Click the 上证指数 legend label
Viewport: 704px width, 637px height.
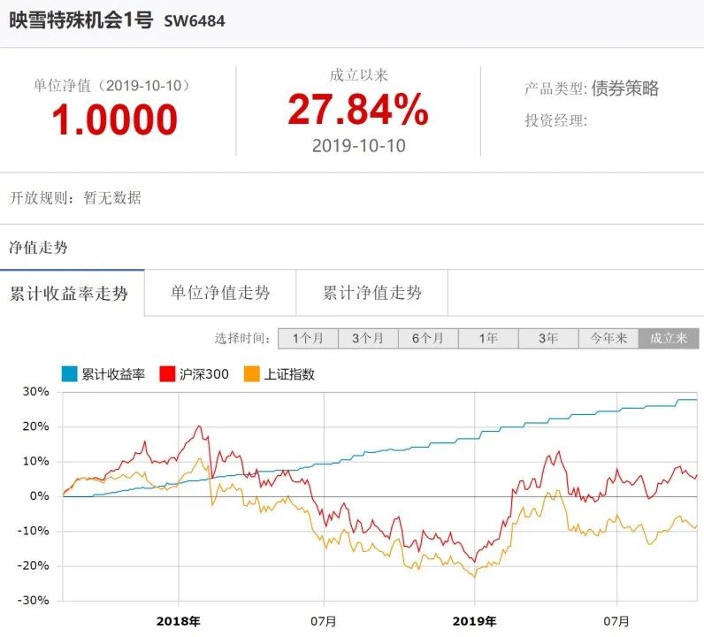289,374
